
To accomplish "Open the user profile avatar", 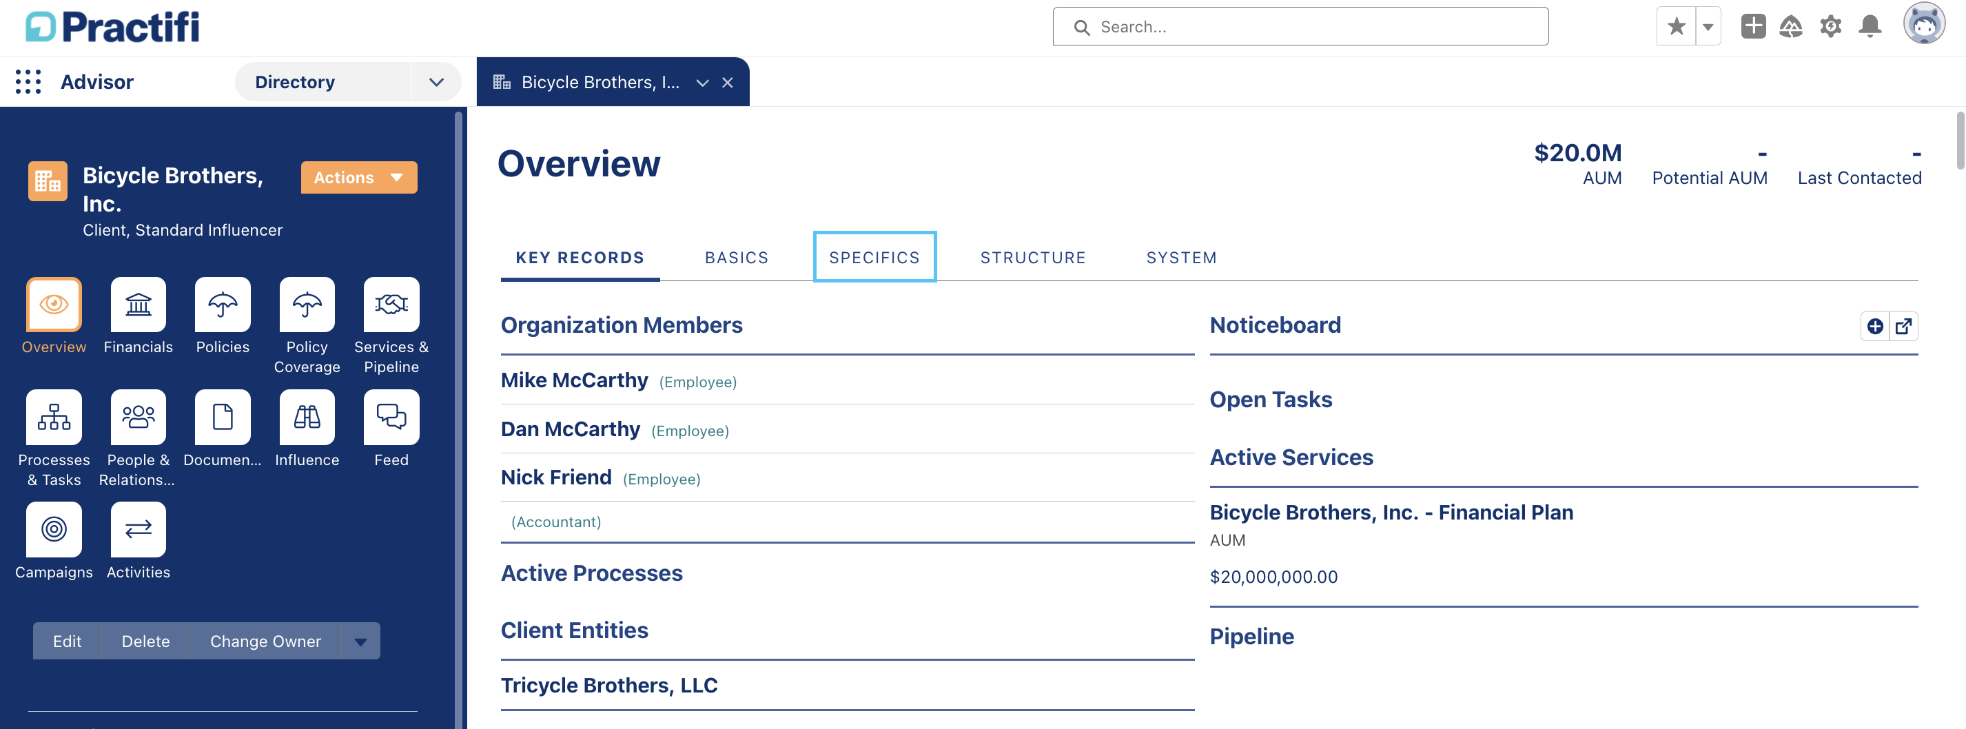I will [x=1923, y=24].
